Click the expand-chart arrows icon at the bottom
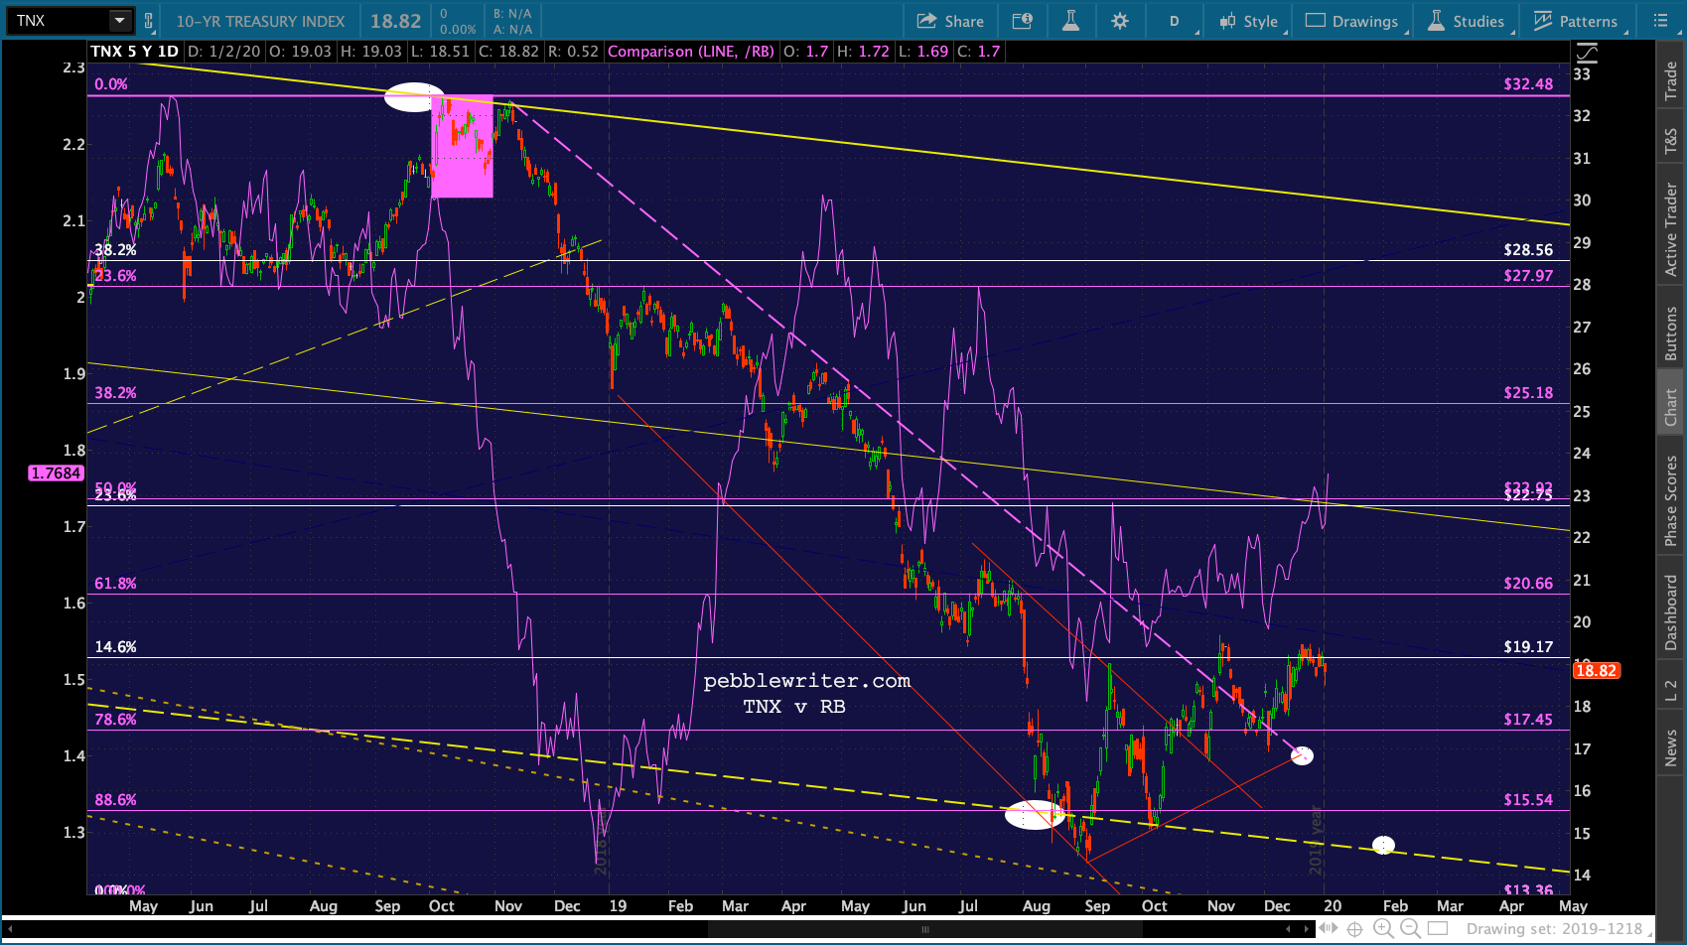This screenshot has width=1687, height=945. coord(1328,929)
